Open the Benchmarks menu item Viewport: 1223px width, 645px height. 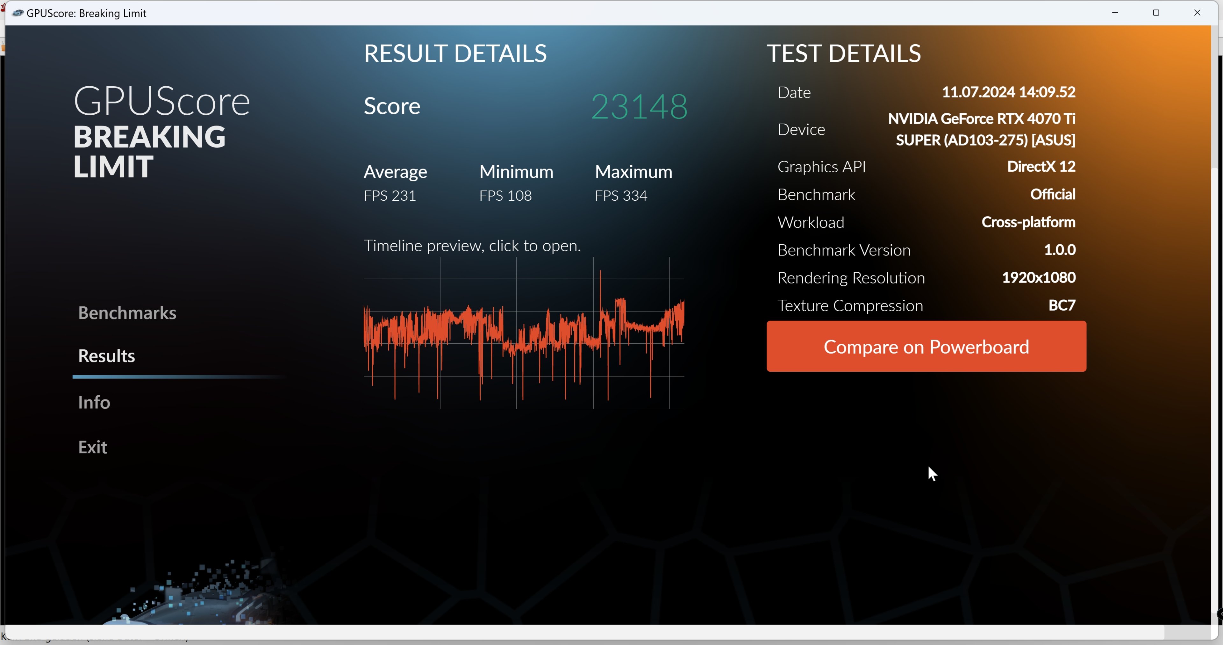click(127, 312)
